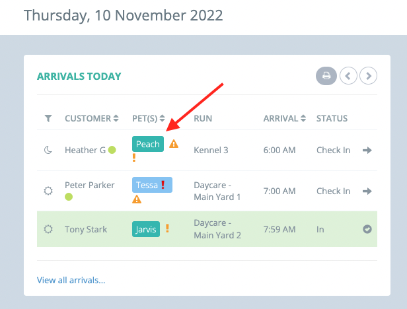Image resolution: width=407 pixels, height=309 pixels.
Task: Click the orange exclamation beside Jarvis
Action: point(167,228)
